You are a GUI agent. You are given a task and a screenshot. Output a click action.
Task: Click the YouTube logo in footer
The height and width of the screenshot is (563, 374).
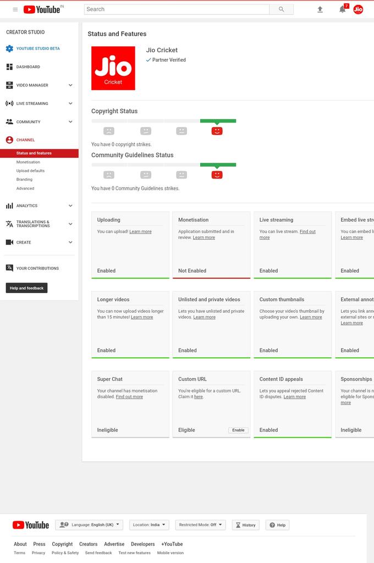pos(31,525)
